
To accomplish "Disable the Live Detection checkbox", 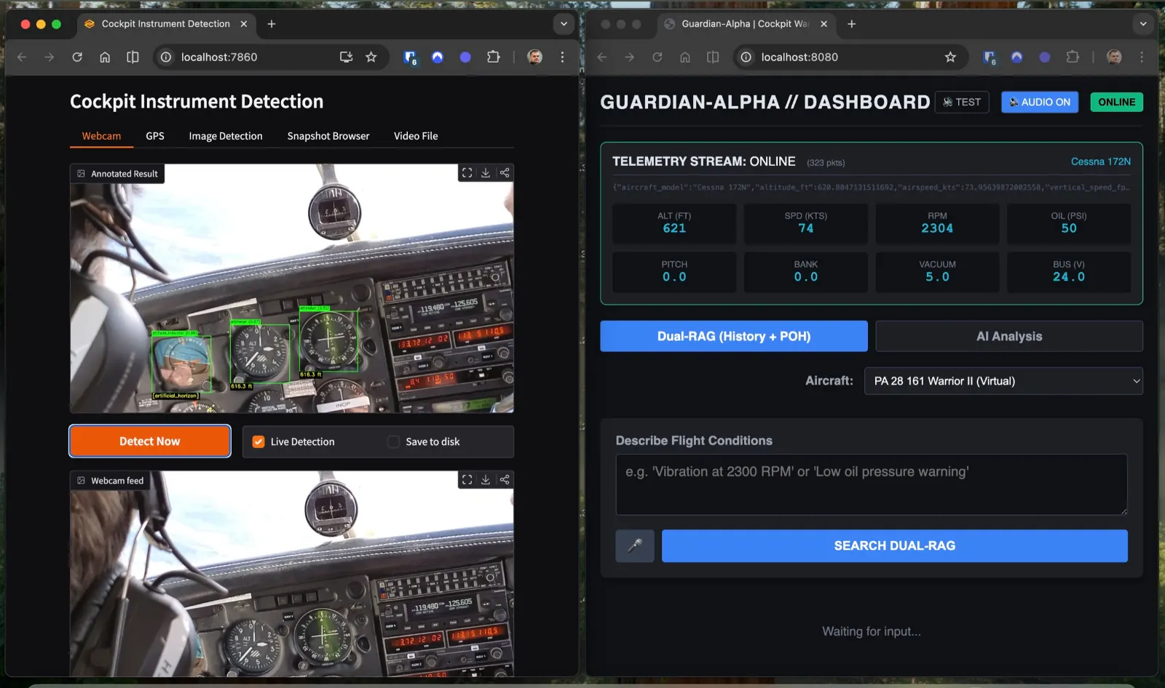I will [258, 441].
